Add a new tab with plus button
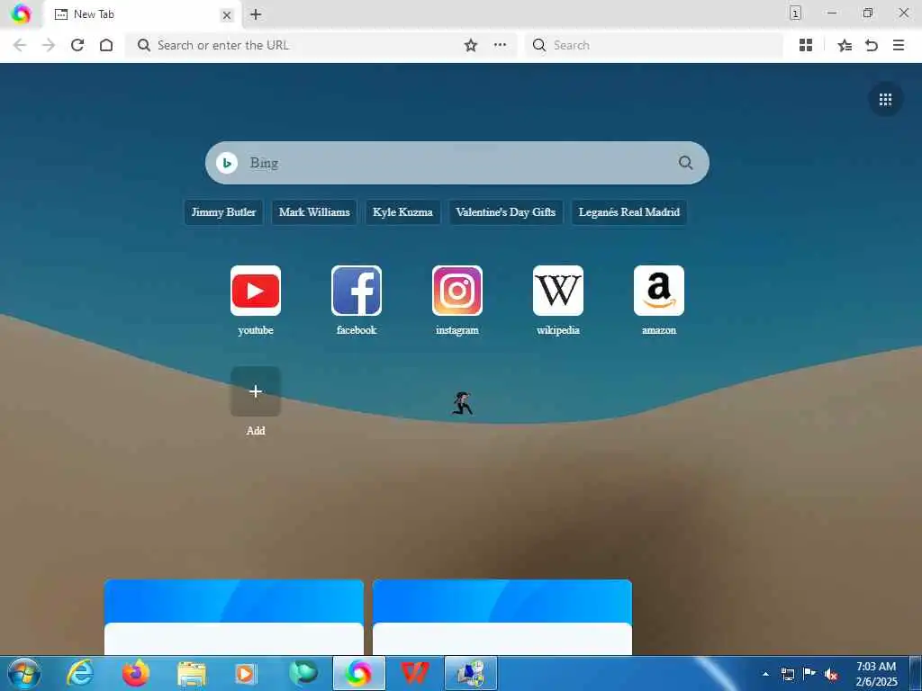This screenshot has width=922, height=691. click(255, 14)
